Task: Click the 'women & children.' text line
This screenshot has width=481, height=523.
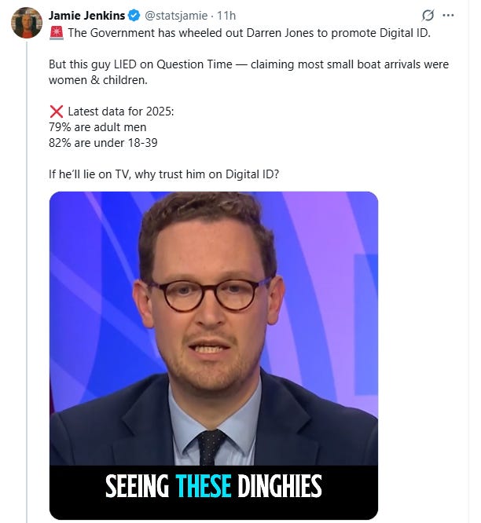Action: click(98, 80)
